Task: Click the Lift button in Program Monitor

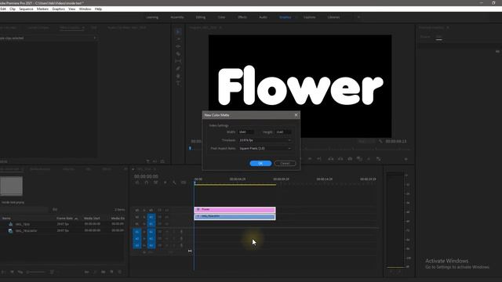Action: [331, 158]
